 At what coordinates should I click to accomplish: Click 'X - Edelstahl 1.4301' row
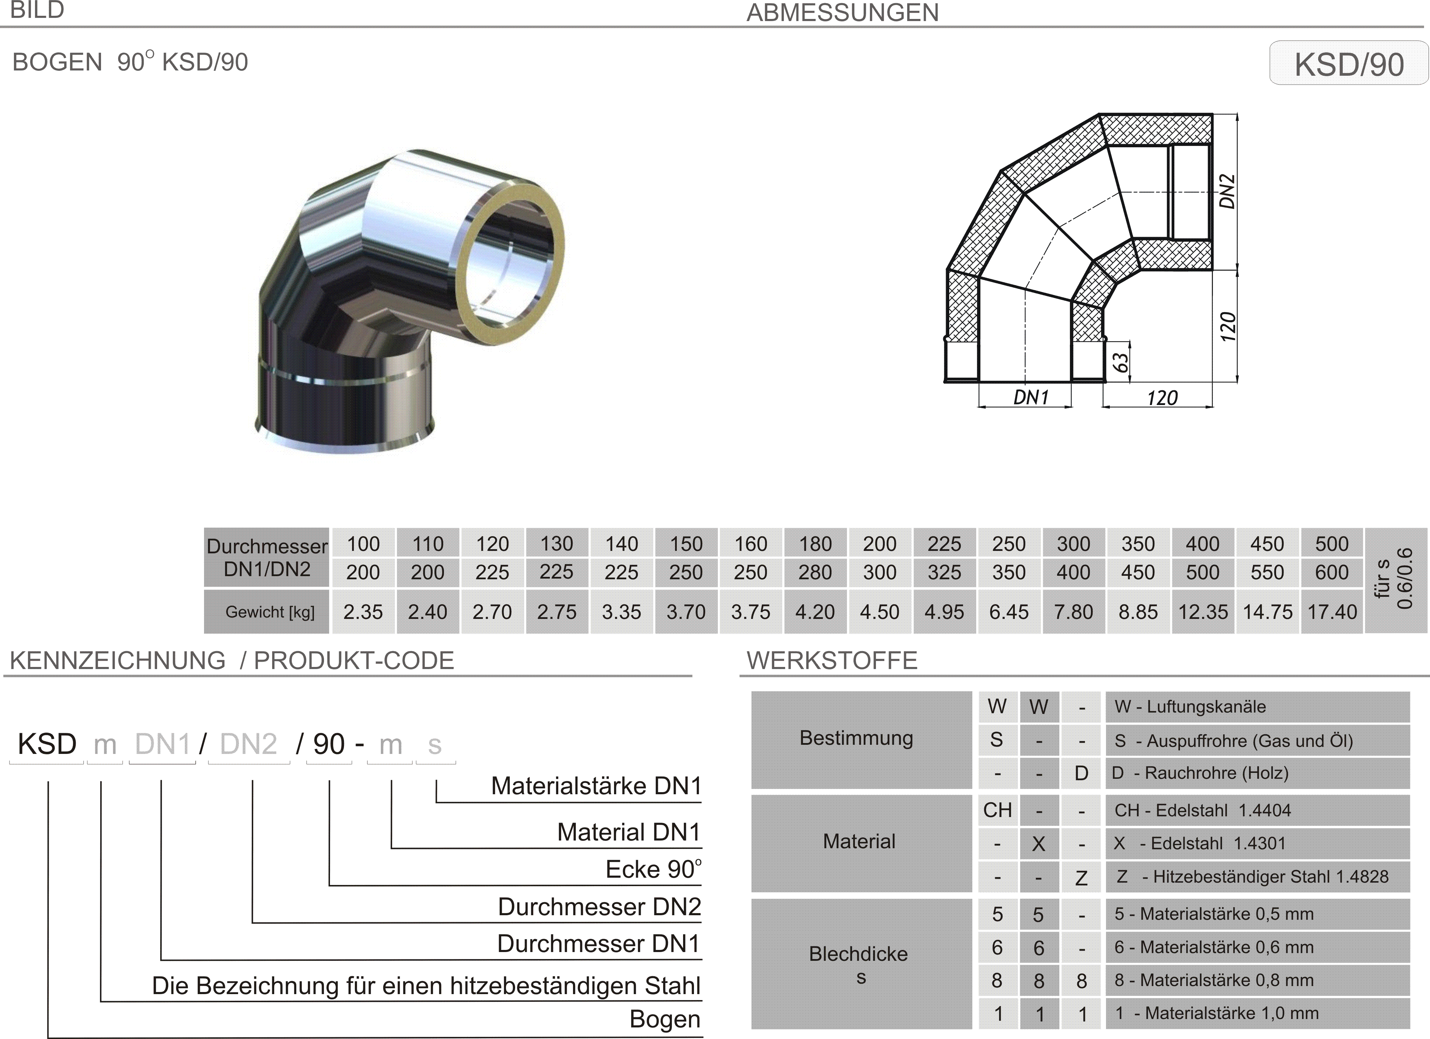click(x=1257, y=844)
